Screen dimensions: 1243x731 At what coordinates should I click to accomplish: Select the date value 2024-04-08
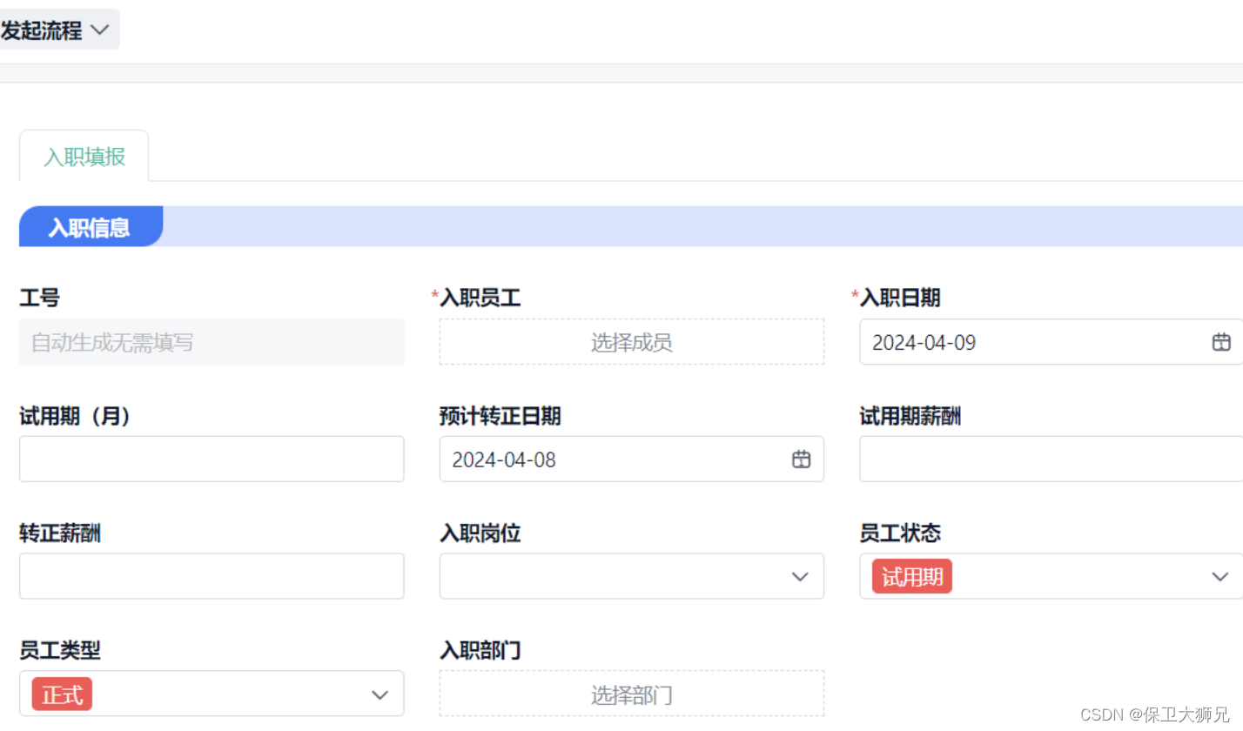503,459
